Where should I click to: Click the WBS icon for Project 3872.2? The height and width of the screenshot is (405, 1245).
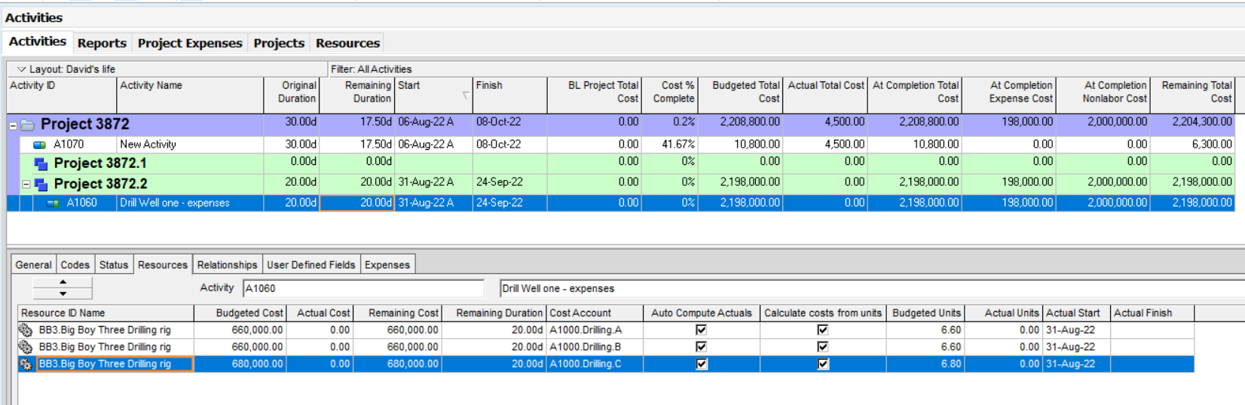[41, 184]
